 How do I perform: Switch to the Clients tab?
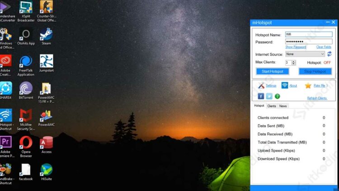[272, 106]
